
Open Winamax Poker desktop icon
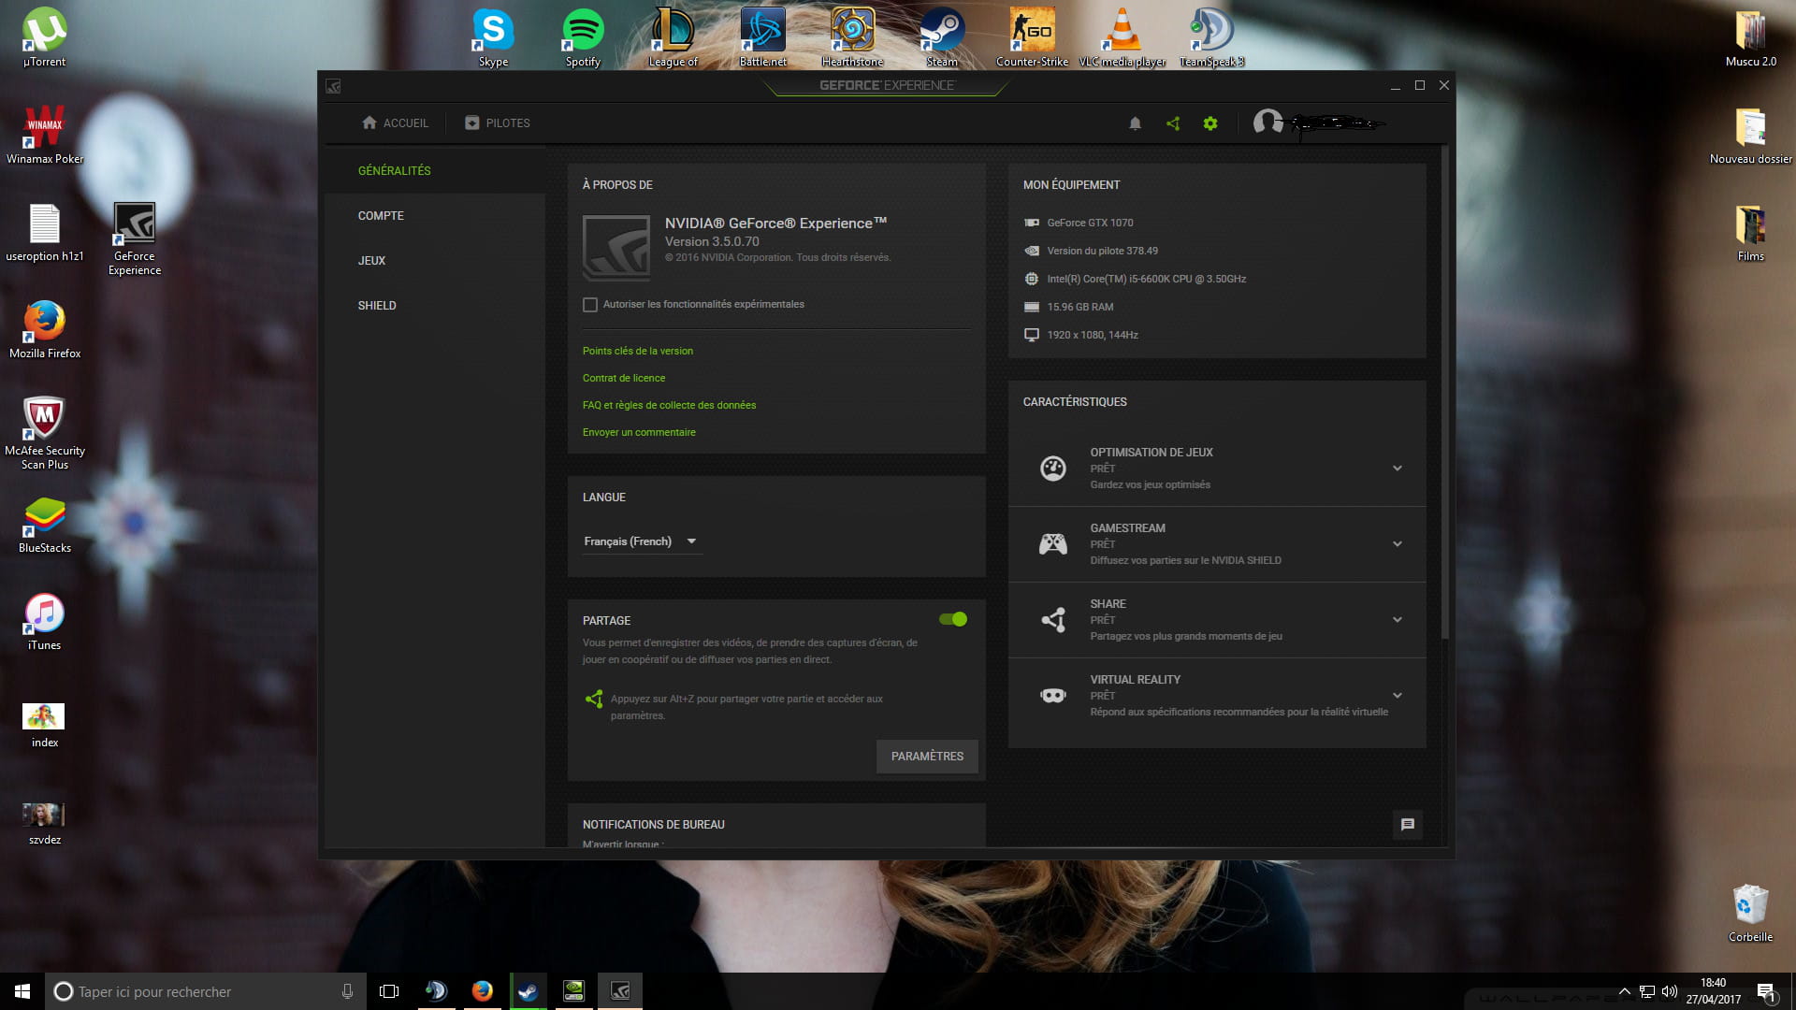[x=44, y=135]
